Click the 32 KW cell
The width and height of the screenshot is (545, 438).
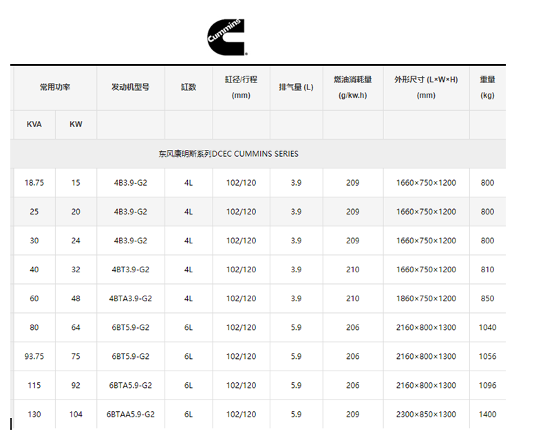[x=76, y=270]
